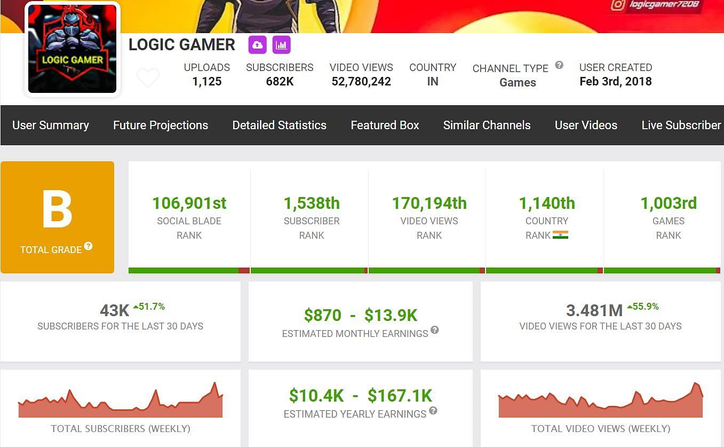Screen dimensions: 724x447
Task: Open the Future Projections tab
Action: 161,125
